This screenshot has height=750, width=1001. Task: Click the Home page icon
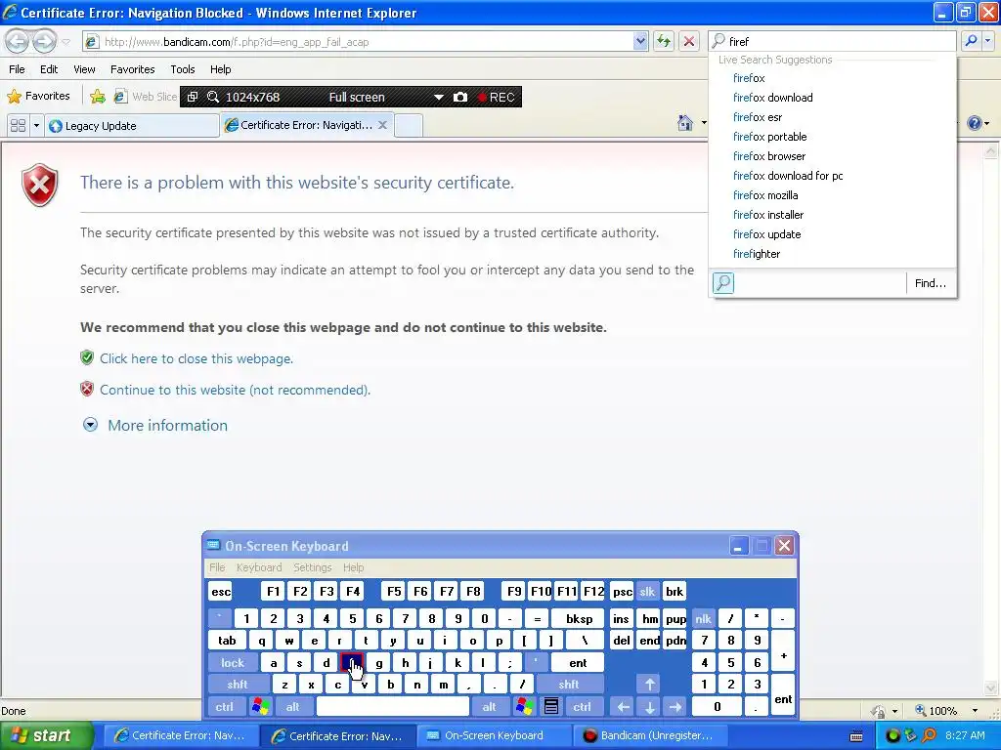685,122
